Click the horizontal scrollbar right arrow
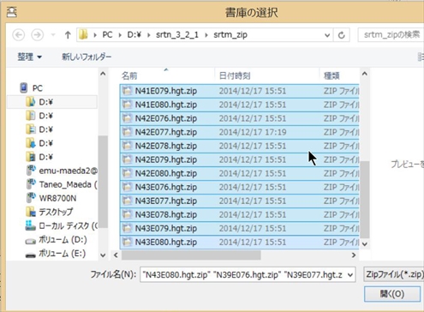The width and height of the screenshot is (424, 312). click(354, 255)
